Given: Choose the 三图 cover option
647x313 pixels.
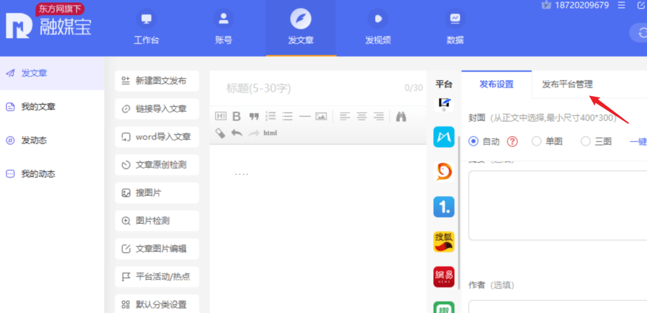Looking at the screenshot, I should click(x=586, y=141).
